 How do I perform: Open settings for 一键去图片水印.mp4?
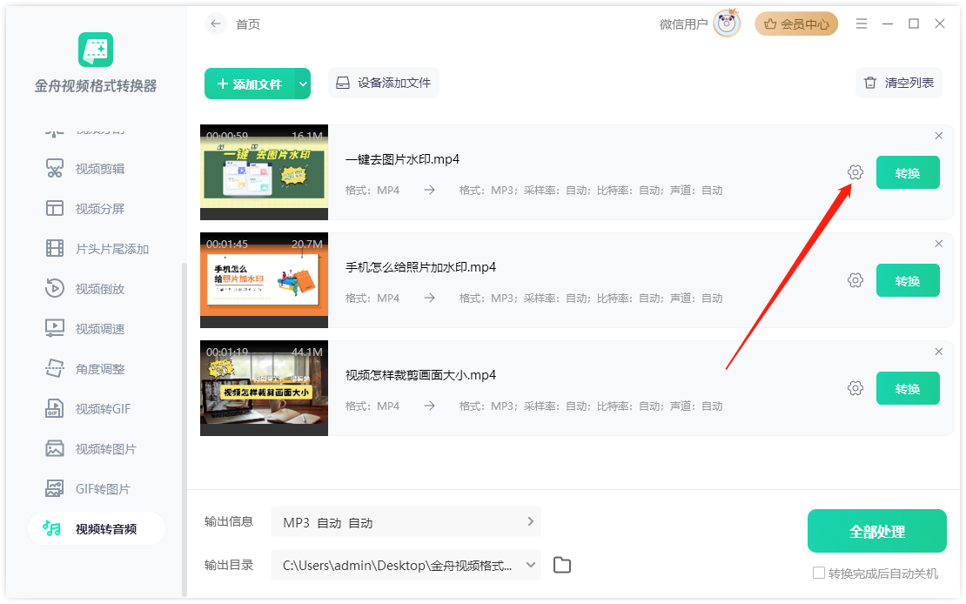click(855, 172)
